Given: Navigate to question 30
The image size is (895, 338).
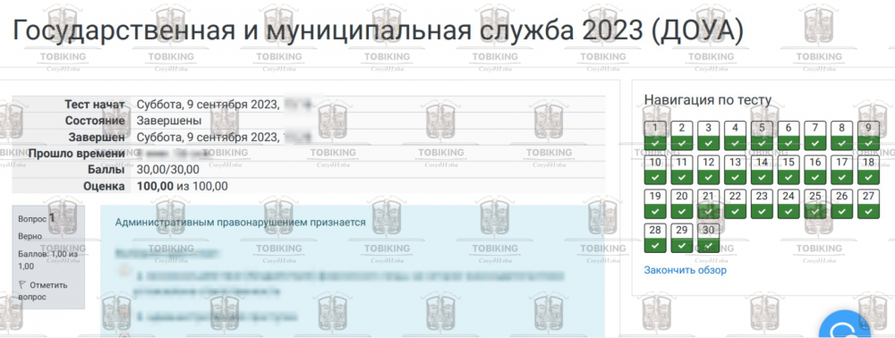Looking at the screenshot, I should (708, 238).
